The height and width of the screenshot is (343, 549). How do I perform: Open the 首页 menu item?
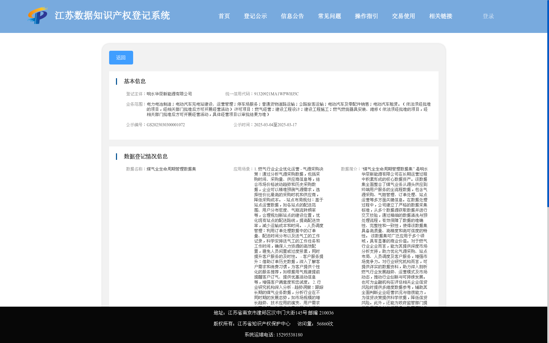(x=224, y=16)
